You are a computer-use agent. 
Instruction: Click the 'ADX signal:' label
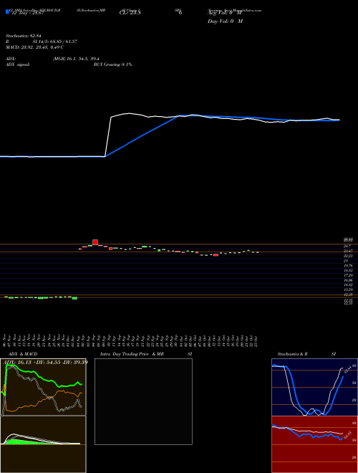18,64
